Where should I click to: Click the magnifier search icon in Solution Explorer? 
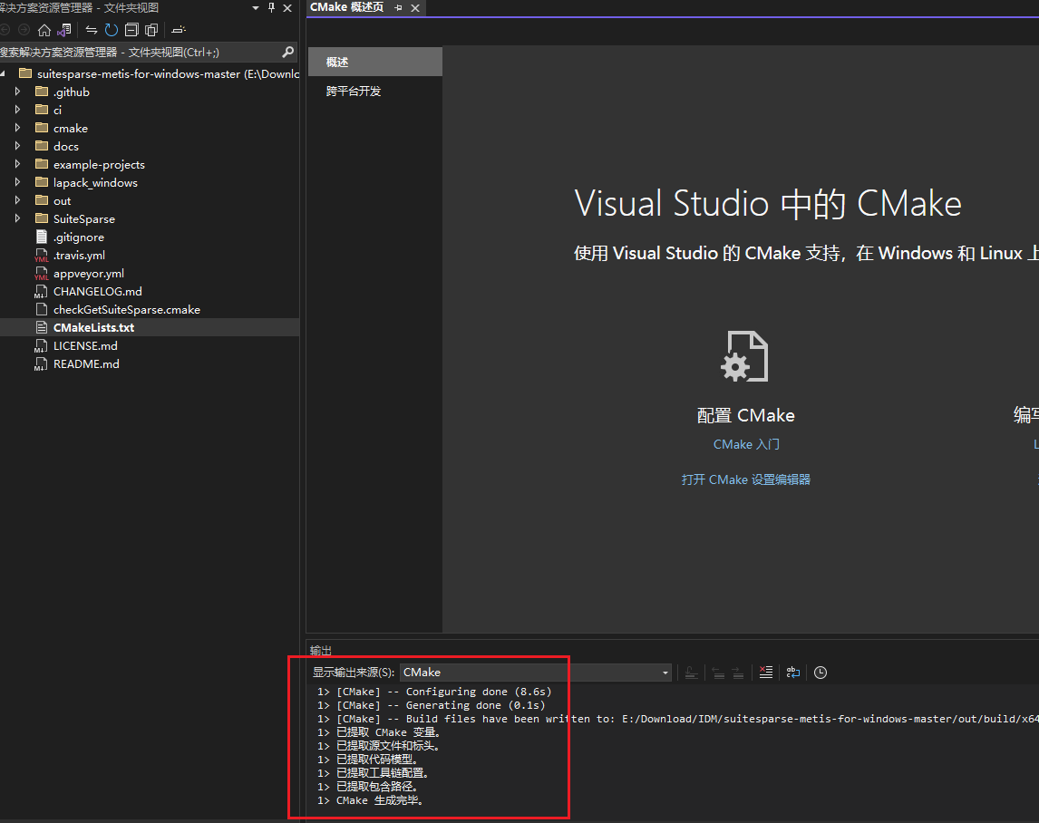pos(287,52)
